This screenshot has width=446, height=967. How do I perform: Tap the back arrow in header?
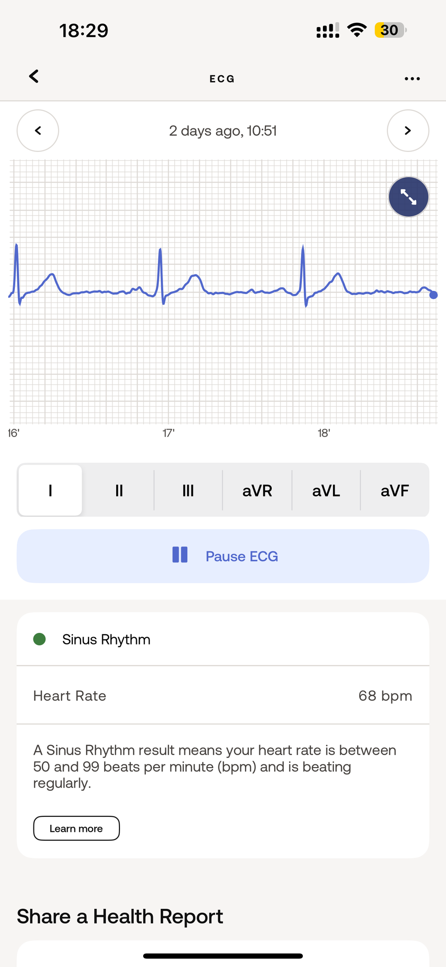coord(34,76)
